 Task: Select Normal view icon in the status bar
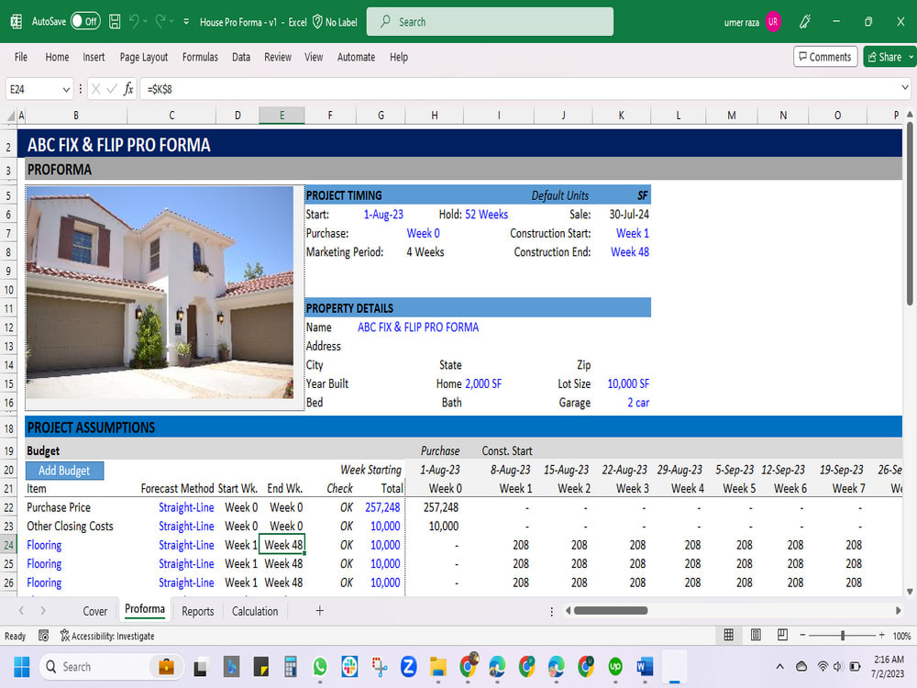(728, 634)
